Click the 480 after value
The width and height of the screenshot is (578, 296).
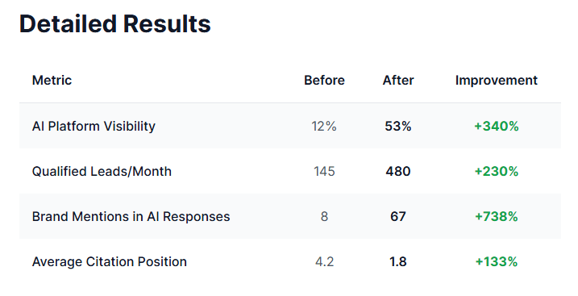click(x=398, y=172)
